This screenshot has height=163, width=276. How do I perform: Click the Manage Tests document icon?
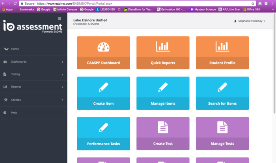click(x=222, y=127)
